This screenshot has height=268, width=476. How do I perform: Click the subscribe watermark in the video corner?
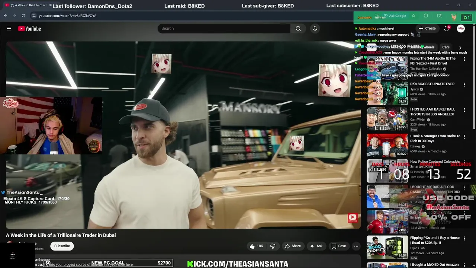[353, 218]
